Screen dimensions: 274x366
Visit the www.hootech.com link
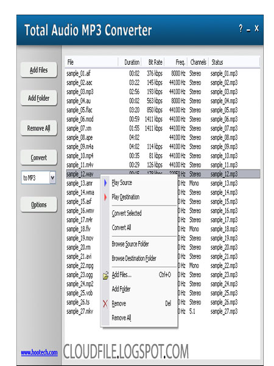(39, 352)
